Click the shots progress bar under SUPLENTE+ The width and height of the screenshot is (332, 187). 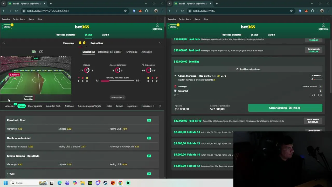point(318,79)
